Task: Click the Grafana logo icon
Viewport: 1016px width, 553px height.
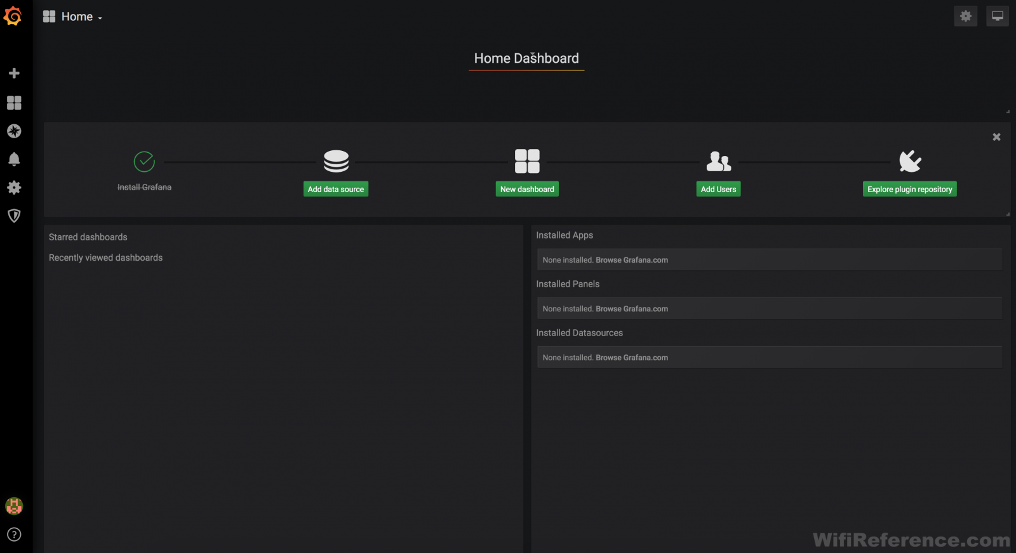Action: (13, 16)
